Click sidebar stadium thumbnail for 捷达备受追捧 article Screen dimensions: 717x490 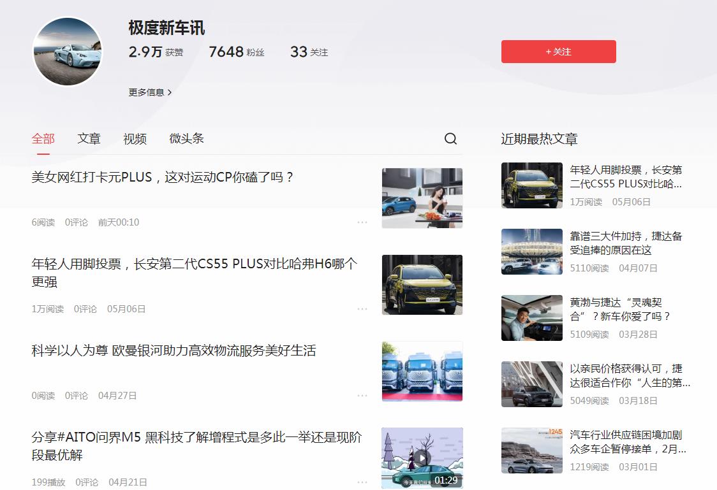click(x=532, y=252)
